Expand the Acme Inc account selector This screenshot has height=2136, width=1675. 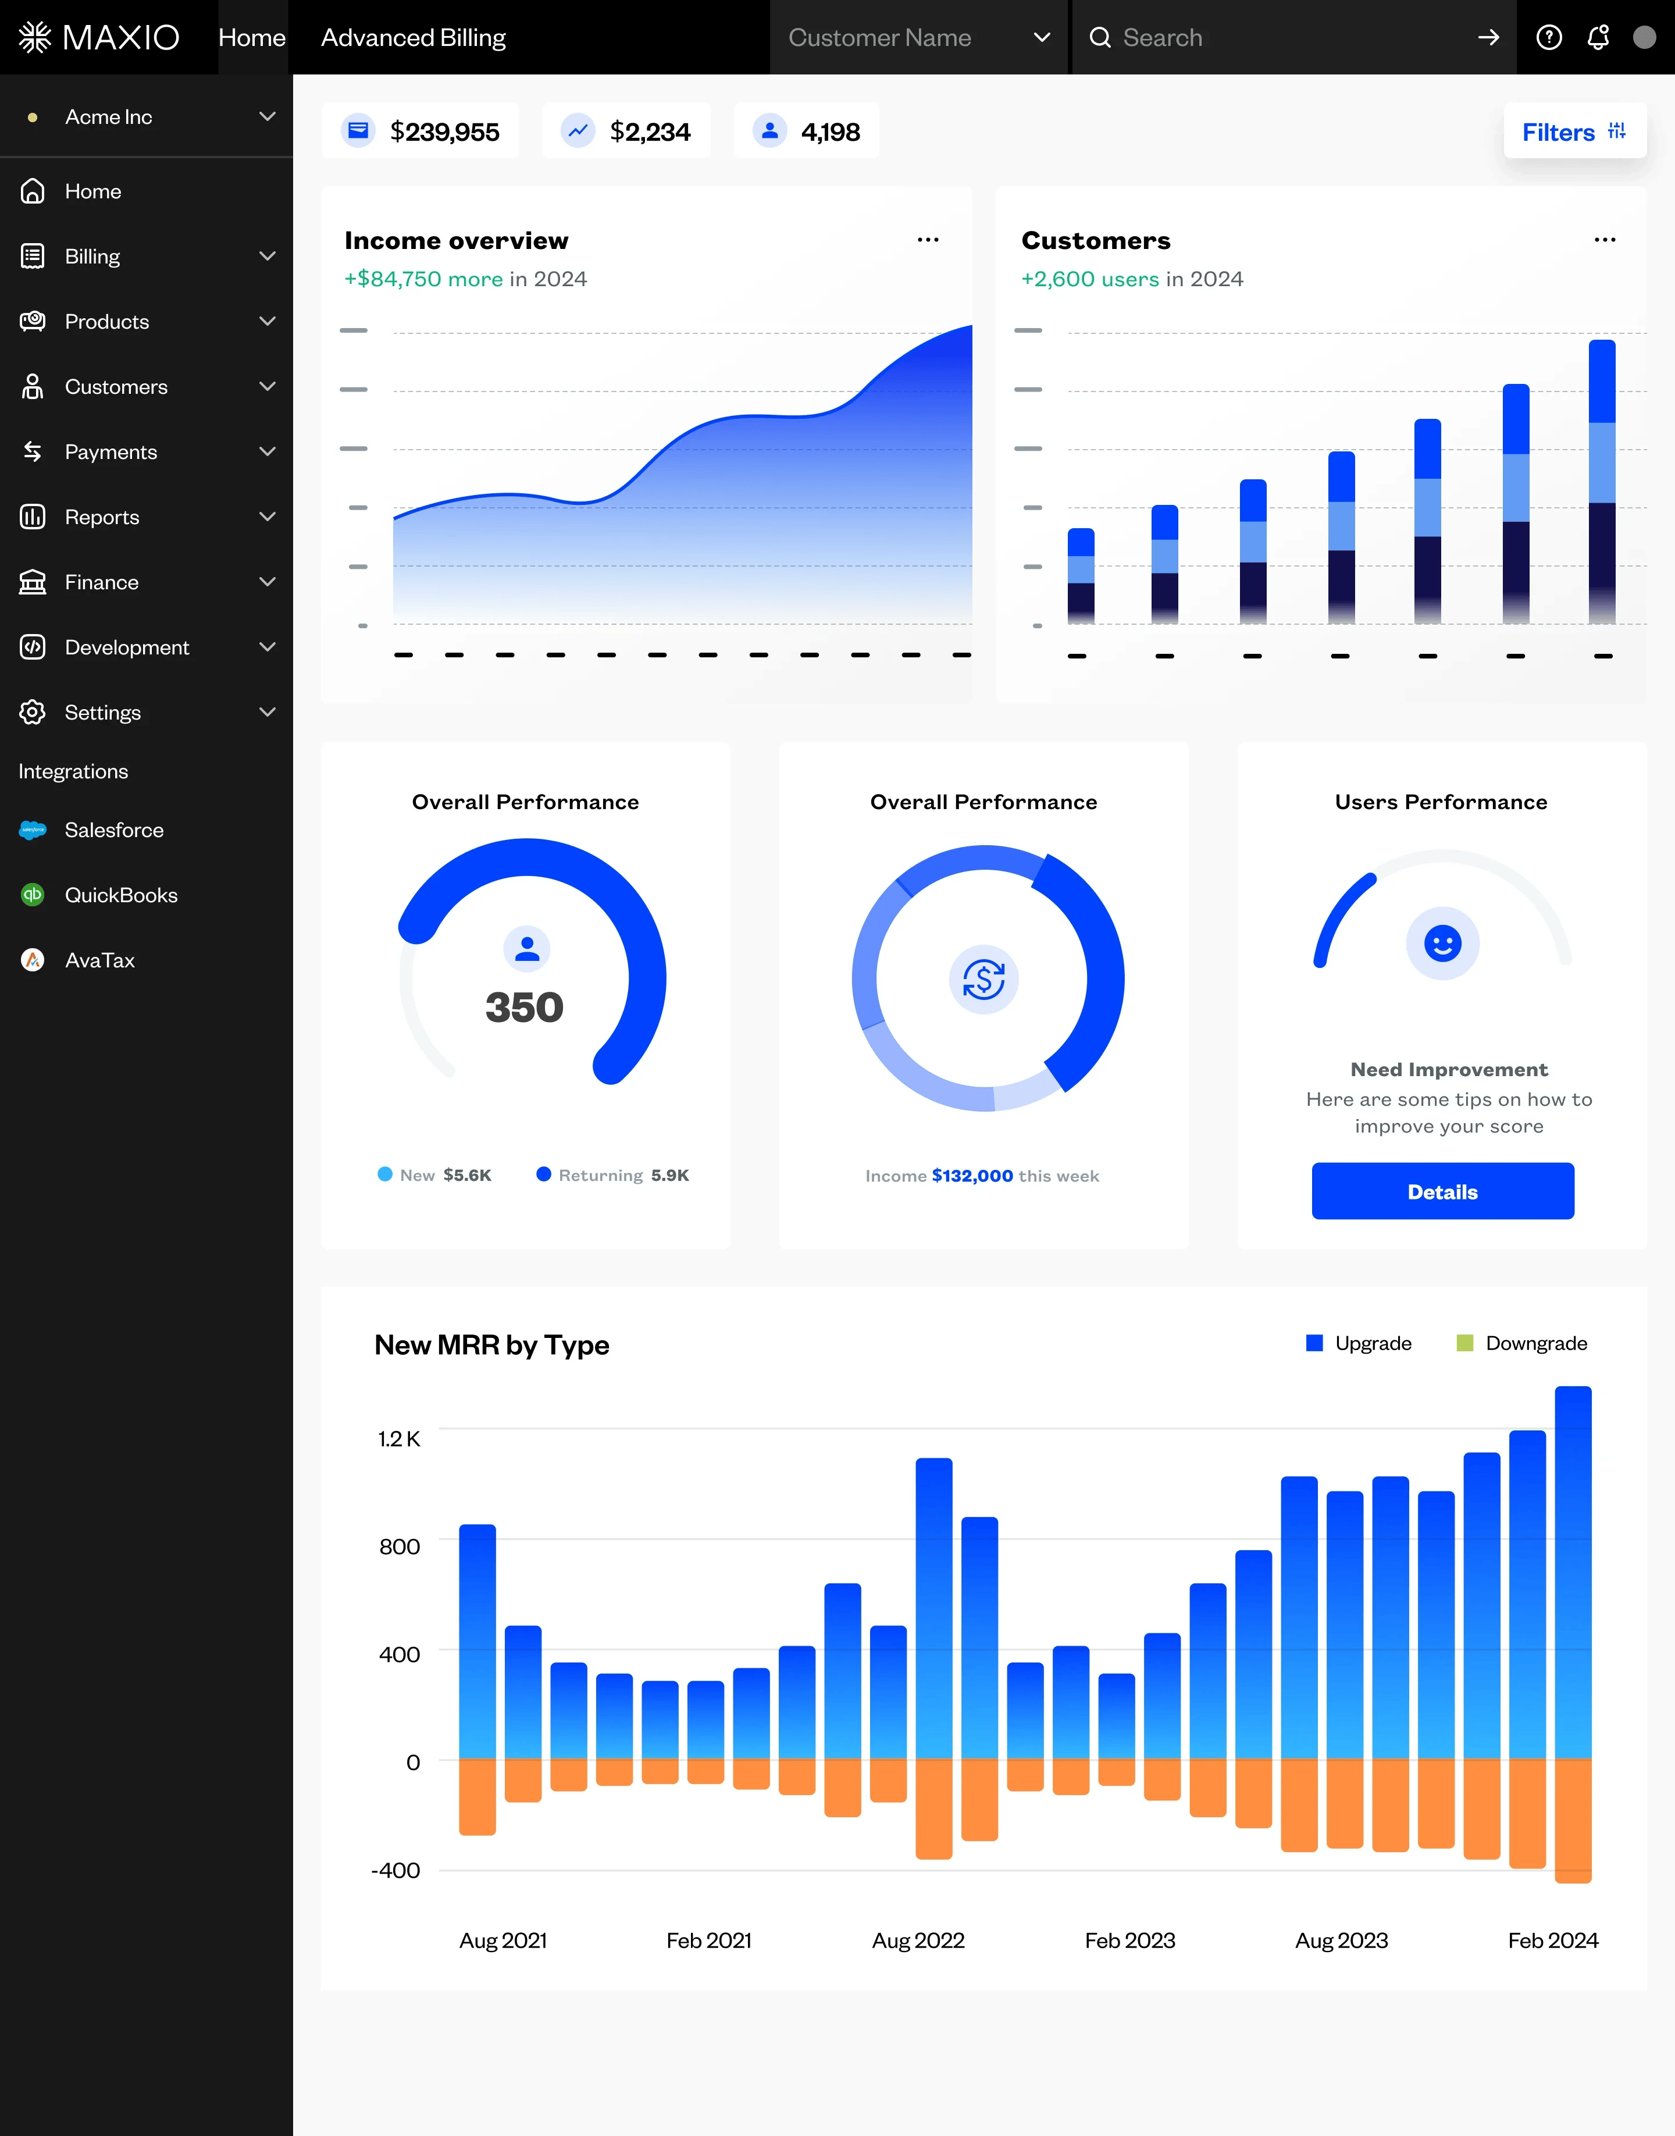(x=146, y=117)
